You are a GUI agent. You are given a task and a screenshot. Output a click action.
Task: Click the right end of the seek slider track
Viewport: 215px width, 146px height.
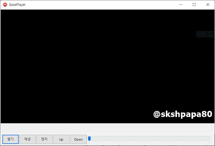click(209, 138)
